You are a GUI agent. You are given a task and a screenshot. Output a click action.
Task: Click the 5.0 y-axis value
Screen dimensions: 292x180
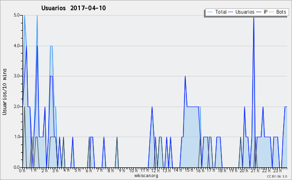pos(17,15)
